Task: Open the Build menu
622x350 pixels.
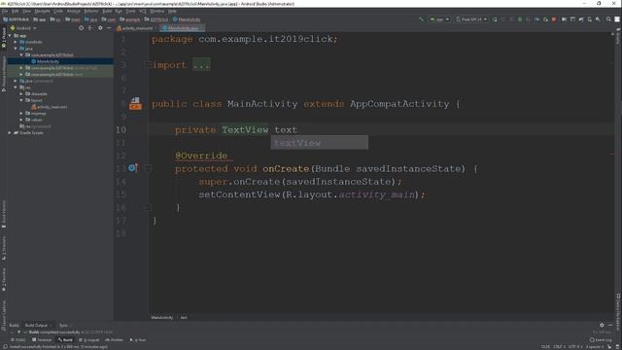Action: (x=107, y=11)
